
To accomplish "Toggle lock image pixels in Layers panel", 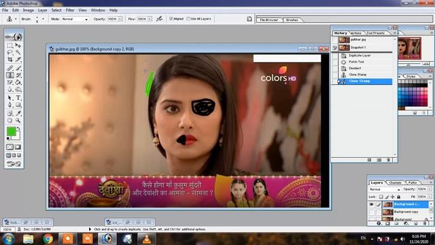I will click(387, 197).
